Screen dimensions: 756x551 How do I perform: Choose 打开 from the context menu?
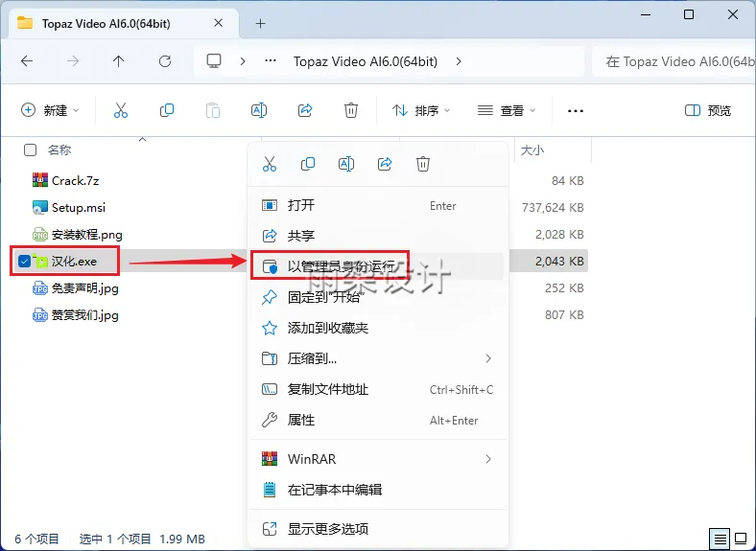[x=377, y=206]
